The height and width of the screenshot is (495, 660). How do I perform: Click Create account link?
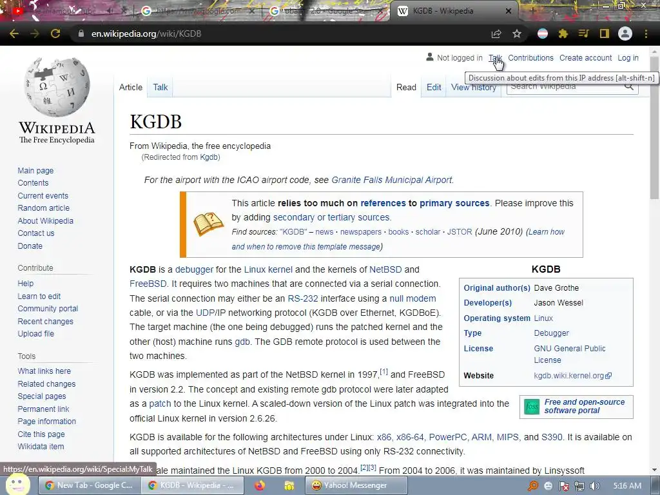[585, 57]
